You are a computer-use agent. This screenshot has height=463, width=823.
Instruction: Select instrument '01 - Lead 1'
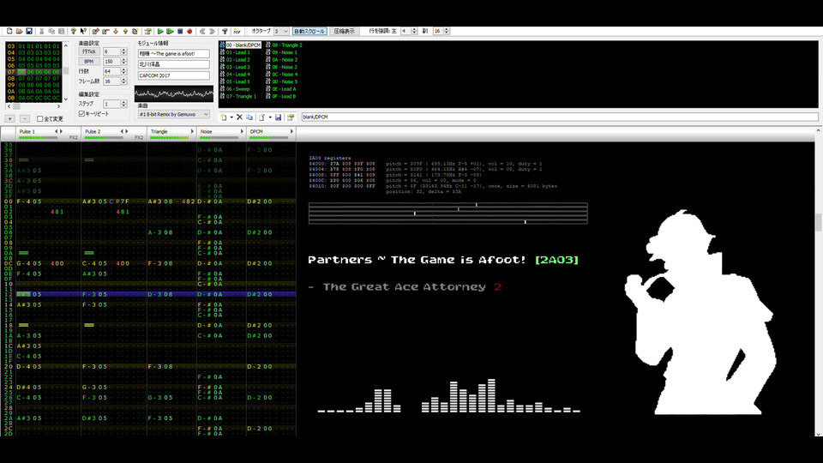click(x=237, y=52)
